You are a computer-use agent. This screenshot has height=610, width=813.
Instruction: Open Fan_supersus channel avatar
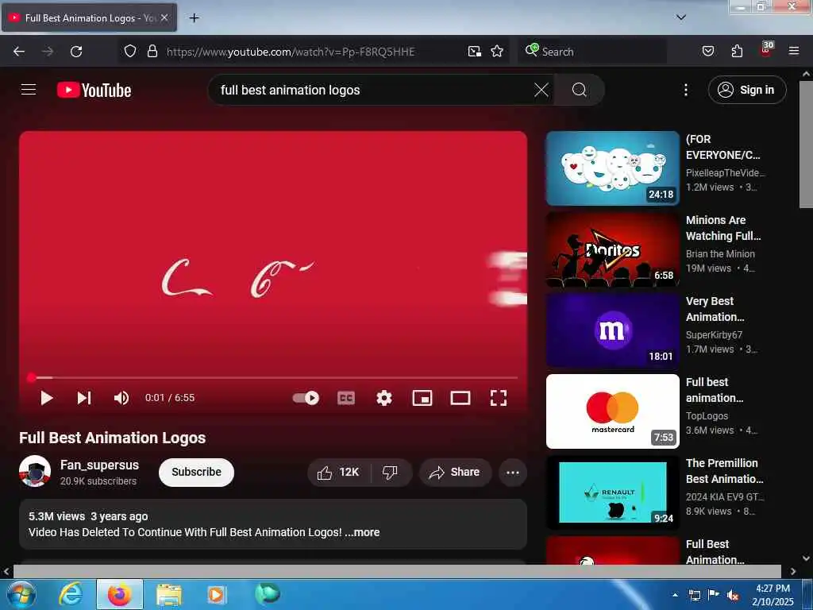(x=35, y=472)
